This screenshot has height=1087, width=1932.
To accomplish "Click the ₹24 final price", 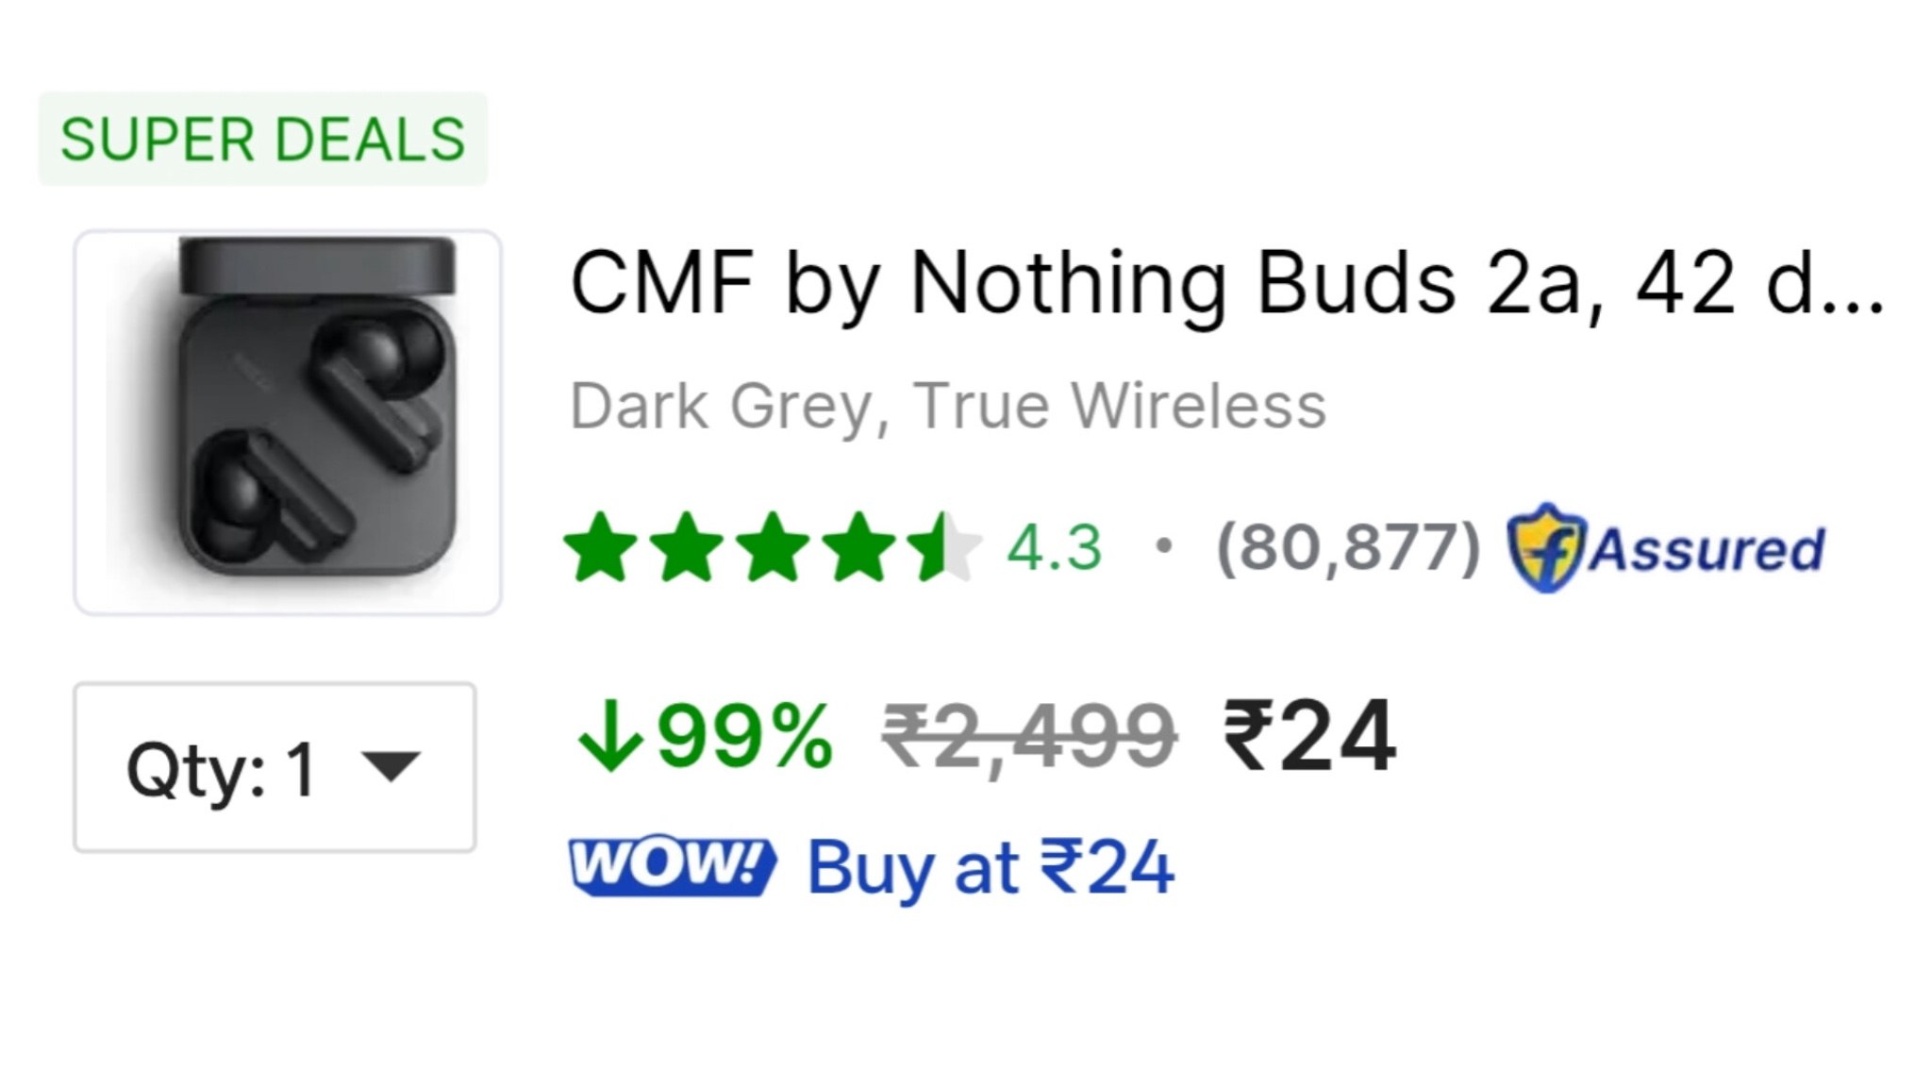I will pyautogui.click(x=1309, y=736).
